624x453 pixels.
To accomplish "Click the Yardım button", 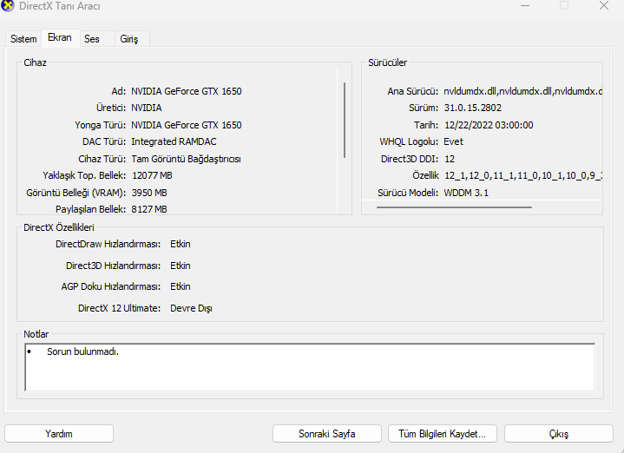I will pyautogui.click(x=59, y=434).
